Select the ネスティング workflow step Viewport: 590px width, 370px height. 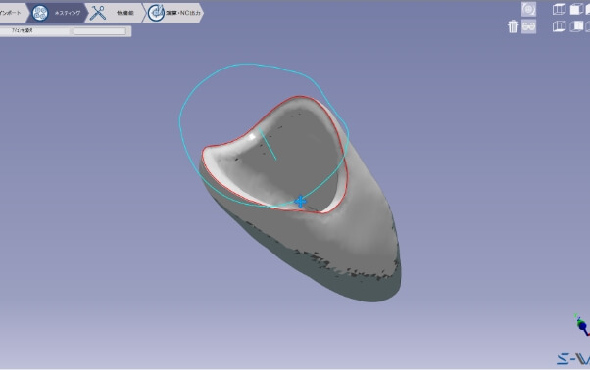57,13
